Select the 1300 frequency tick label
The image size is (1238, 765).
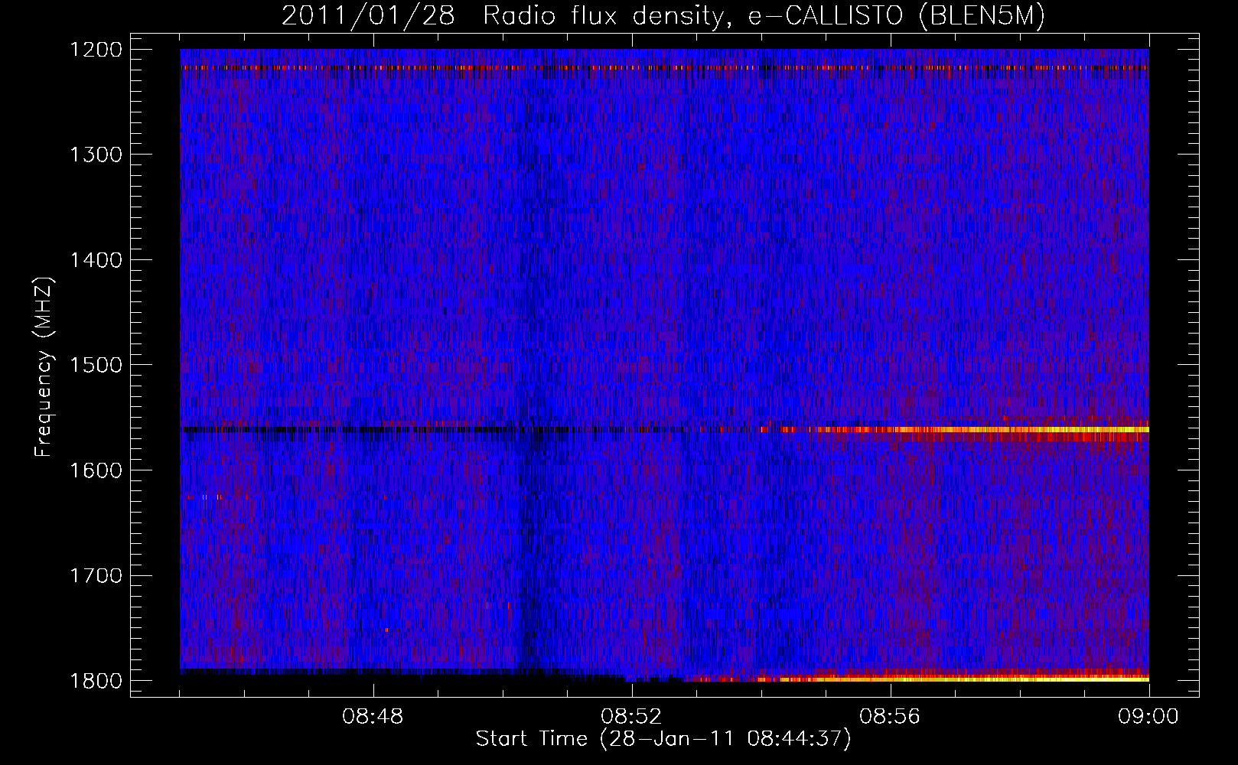point(96,155)
